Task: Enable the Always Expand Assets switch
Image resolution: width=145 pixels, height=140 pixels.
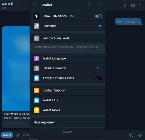Action: tap(98, 78)
